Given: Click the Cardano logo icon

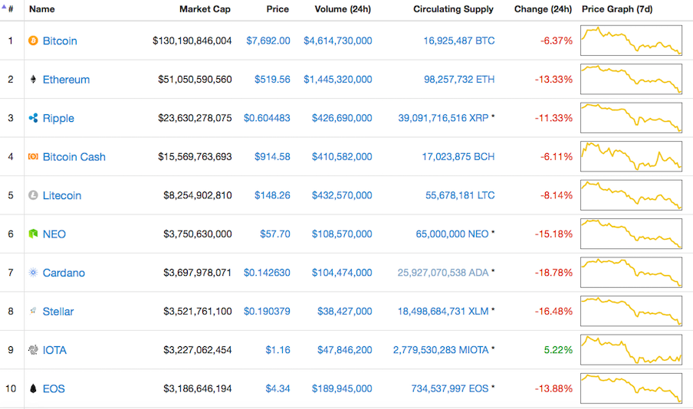Looking at the screenshot, I should tap(33, 273).
